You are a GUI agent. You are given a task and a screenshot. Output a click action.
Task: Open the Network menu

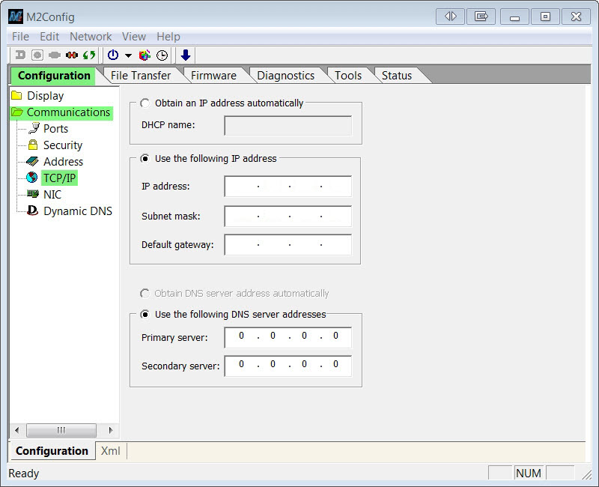tap(91, 37)
